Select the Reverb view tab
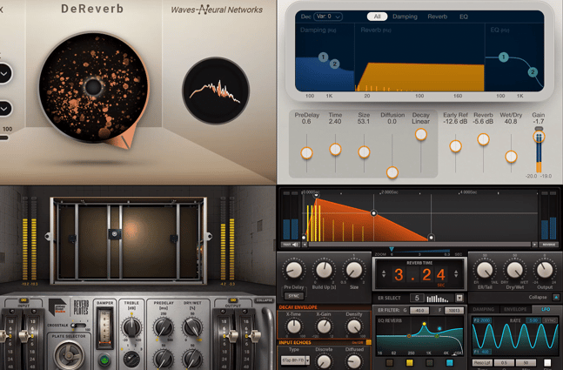 point(438,17)
